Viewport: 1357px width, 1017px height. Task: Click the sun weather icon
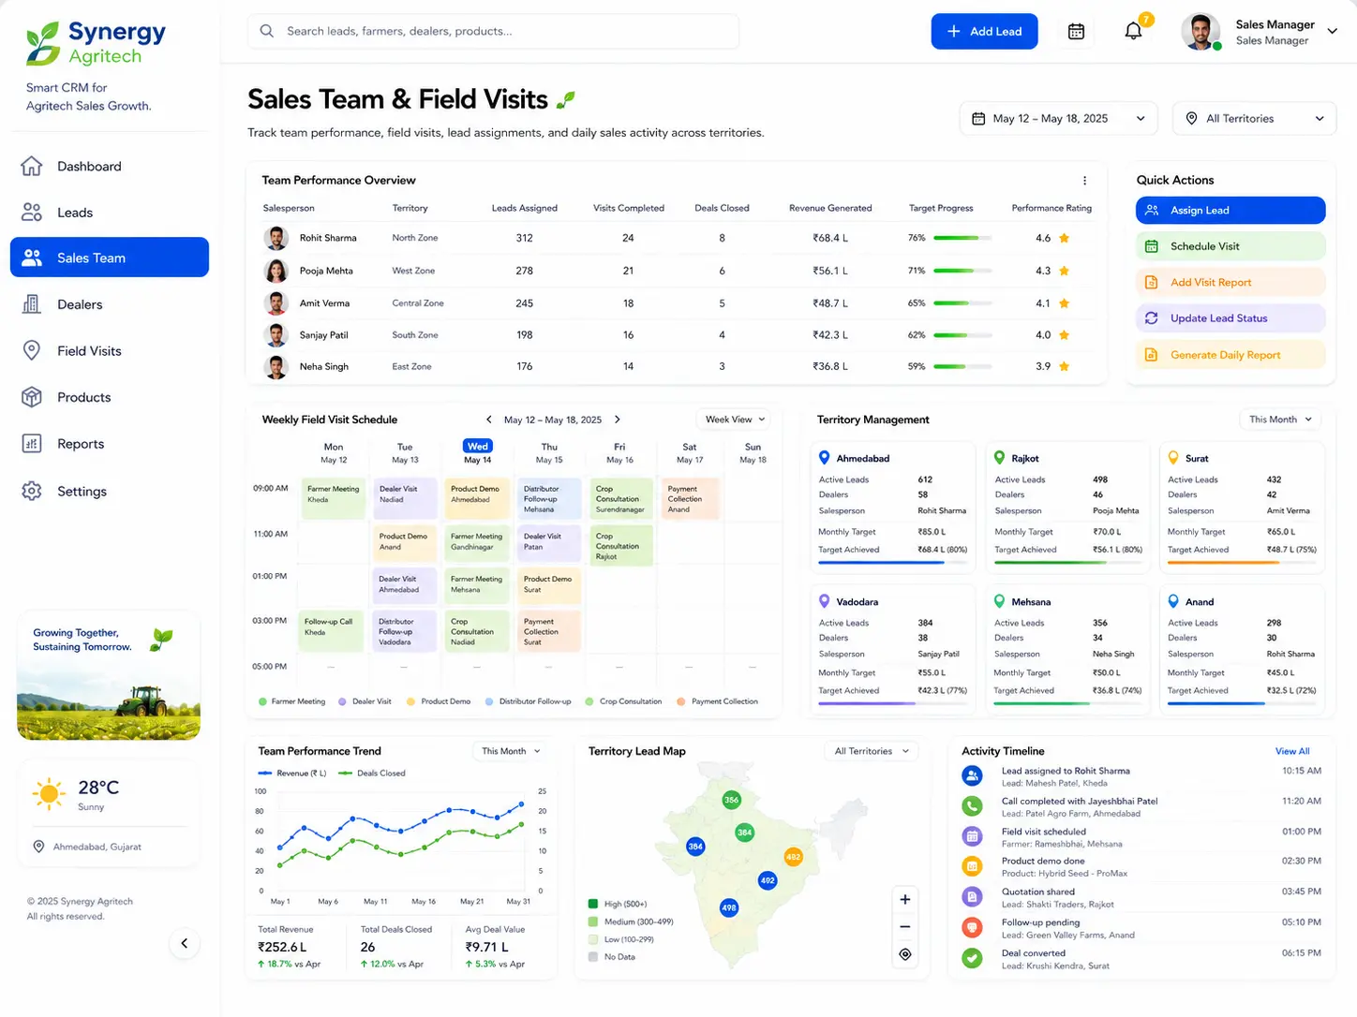point(49,794)
